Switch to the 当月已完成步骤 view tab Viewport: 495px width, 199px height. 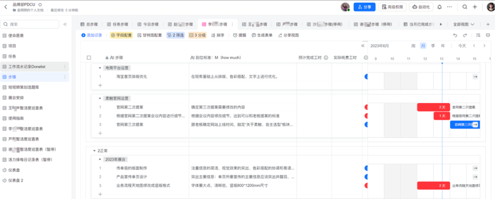(x=418, y=24)
